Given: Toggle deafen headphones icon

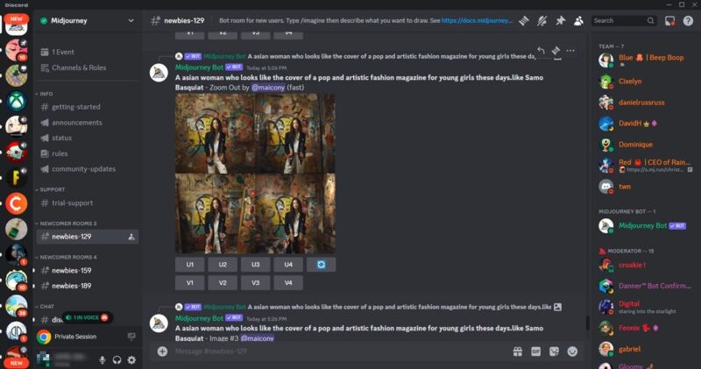Looking at the screenshot, I should (117, 359).
